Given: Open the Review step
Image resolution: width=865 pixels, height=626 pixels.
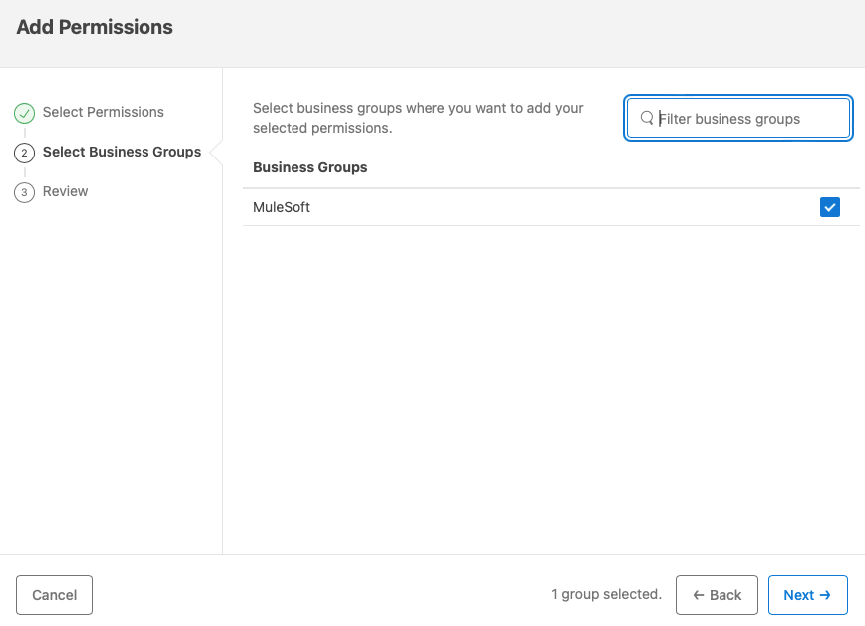Looking at the screenshot, I should coord(65,191).
